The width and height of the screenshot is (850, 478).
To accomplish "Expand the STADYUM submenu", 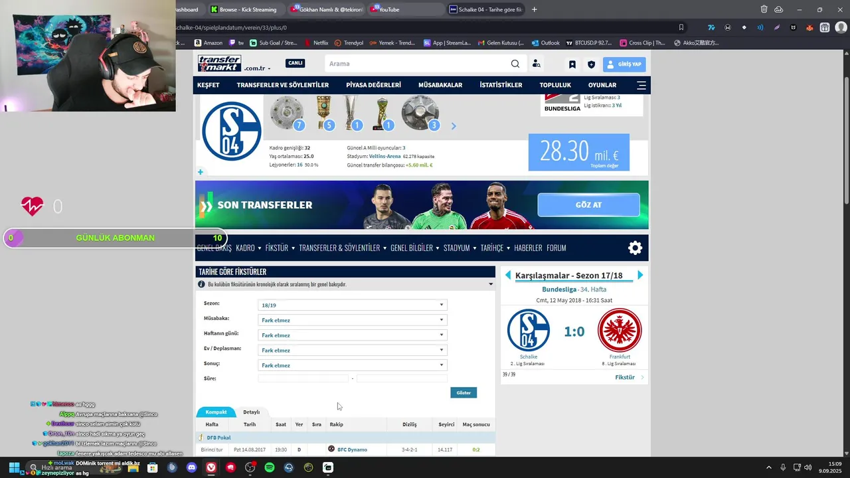I will click(460, 248).
